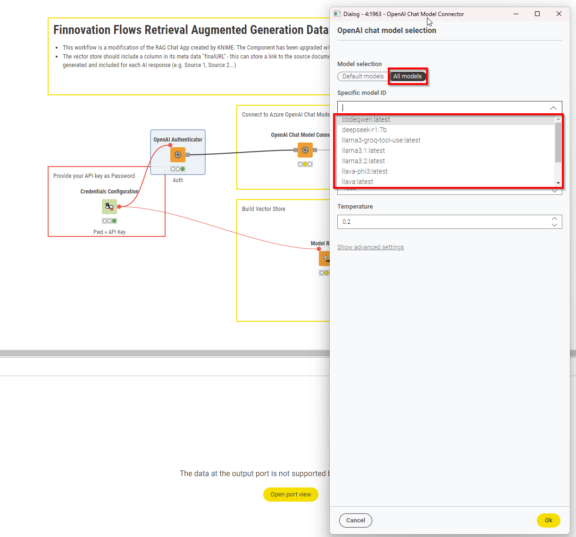Open Show advanced settings link
The image size is (576, 537).
(370, 247)
